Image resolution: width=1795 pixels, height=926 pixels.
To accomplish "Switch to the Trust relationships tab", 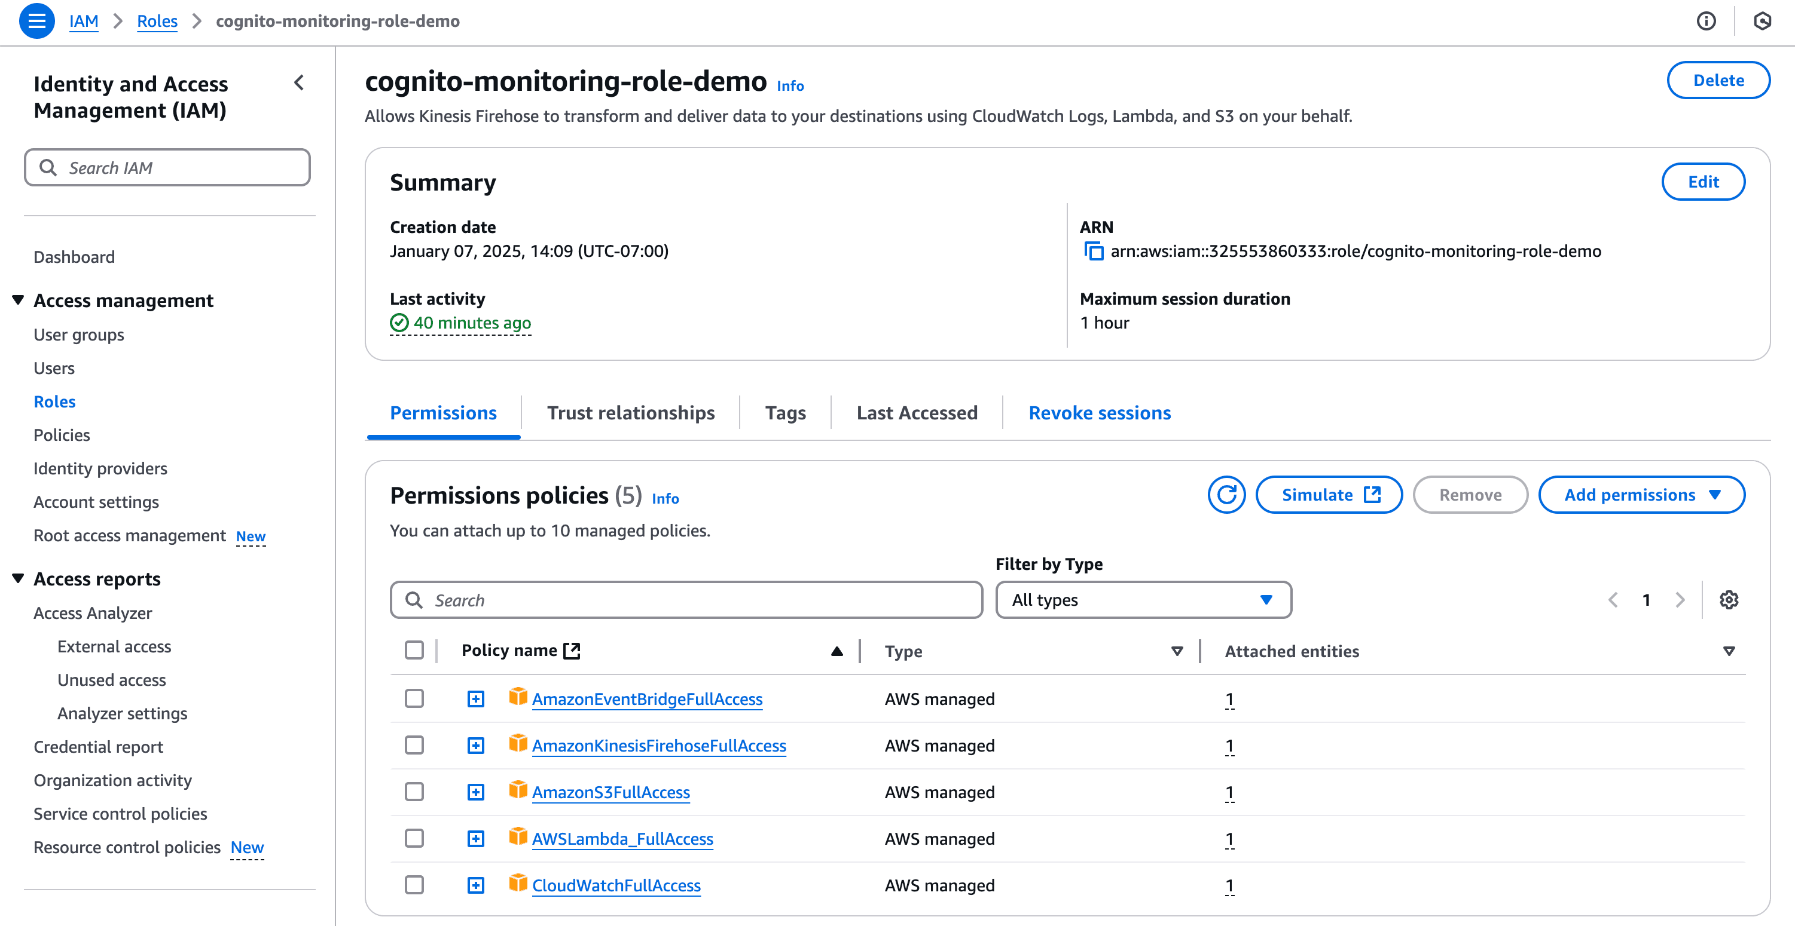I will pyautogui.click(x=631, y=412).
